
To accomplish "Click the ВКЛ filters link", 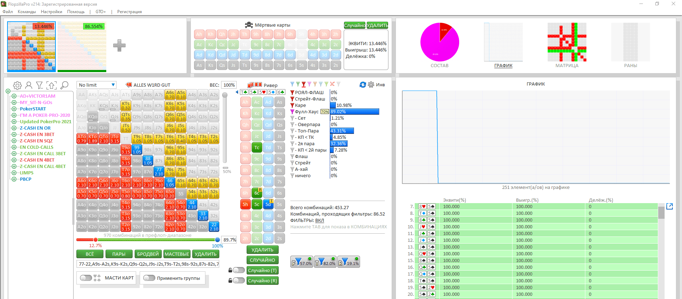I will (319, 221).
